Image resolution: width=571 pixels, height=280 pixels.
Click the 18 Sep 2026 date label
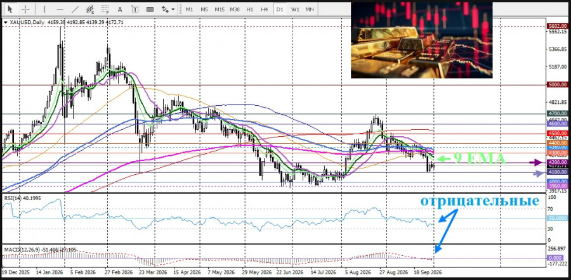click(428, 272)
